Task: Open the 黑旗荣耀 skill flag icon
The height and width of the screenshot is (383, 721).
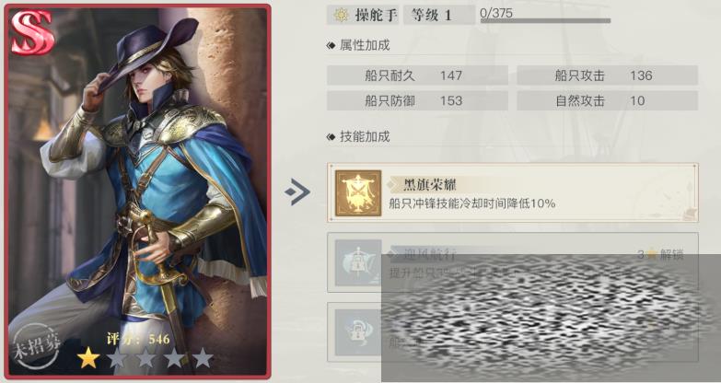Action: [358, 192]
